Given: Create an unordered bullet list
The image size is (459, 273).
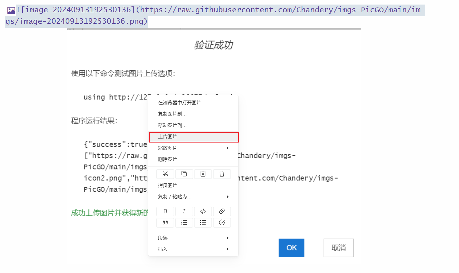Looking at the screenshot, I should pyautogui.click(x=203, y=223).
